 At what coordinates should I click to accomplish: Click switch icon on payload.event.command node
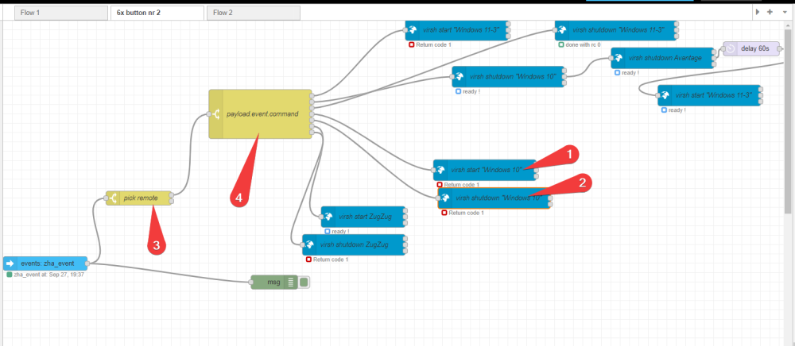216,113
